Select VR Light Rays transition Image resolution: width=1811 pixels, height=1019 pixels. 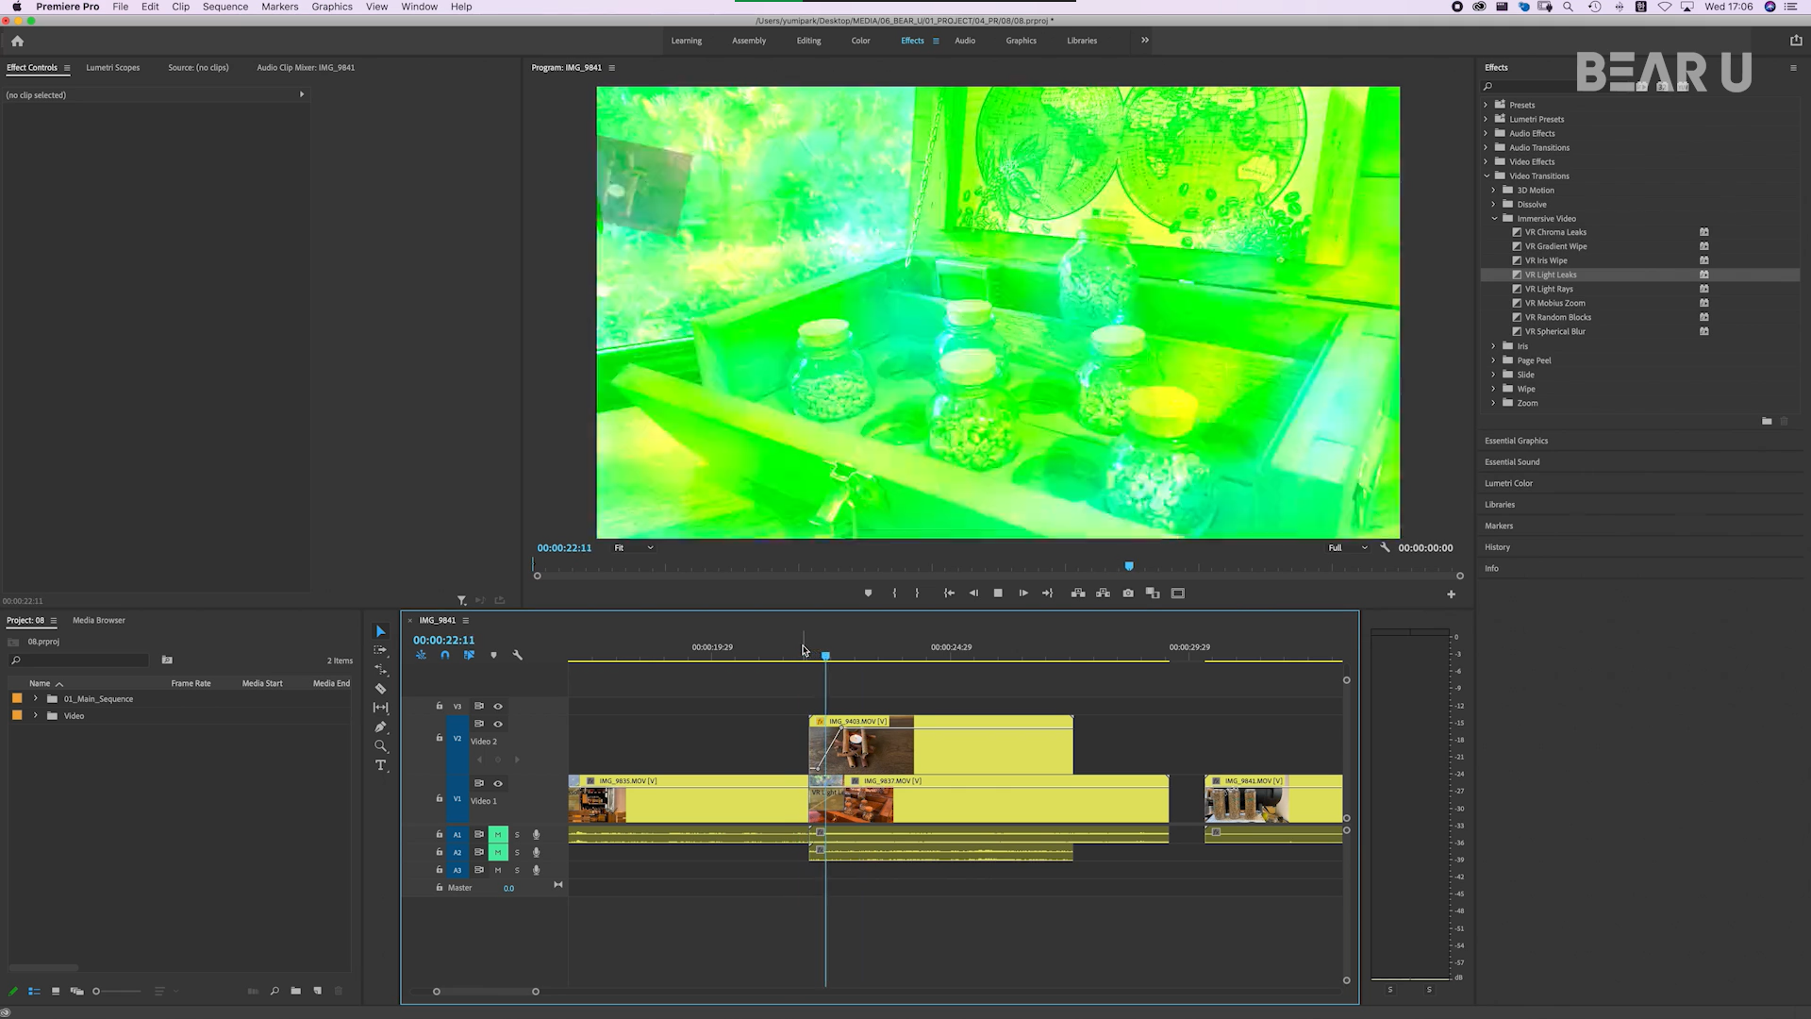point(1549,290)
